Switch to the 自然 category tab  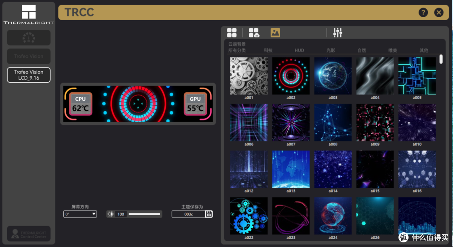(362, 50)
